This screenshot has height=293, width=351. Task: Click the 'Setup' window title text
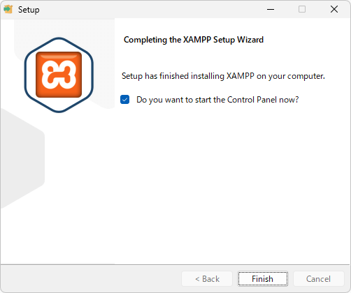tap(29, 10)
